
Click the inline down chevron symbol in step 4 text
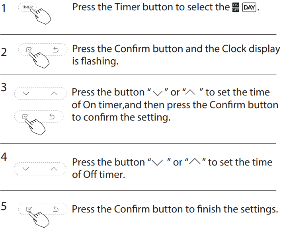coord(157,162)
